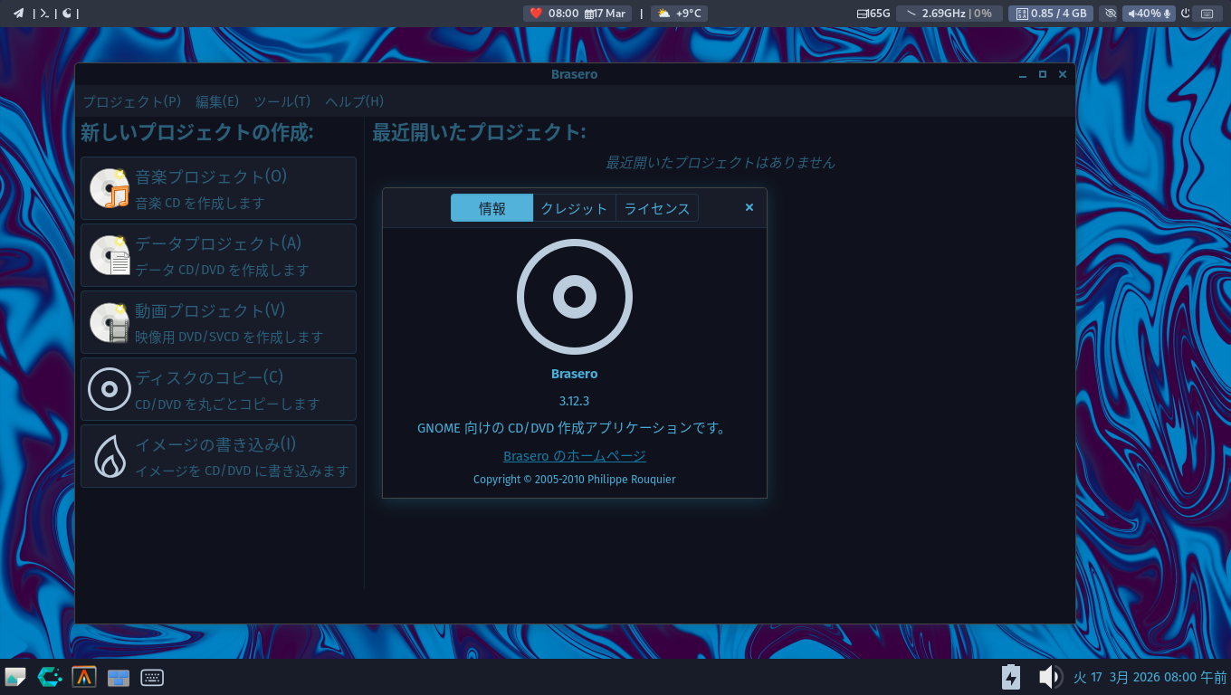Screen dimensions: 1231x695
Task: Switch to the ライセンス tab
Action: pos(657,208)
